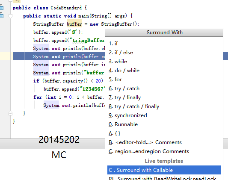Choose 'Surround with ReadWriteLock.readLock' template

[x=164, y=178]
